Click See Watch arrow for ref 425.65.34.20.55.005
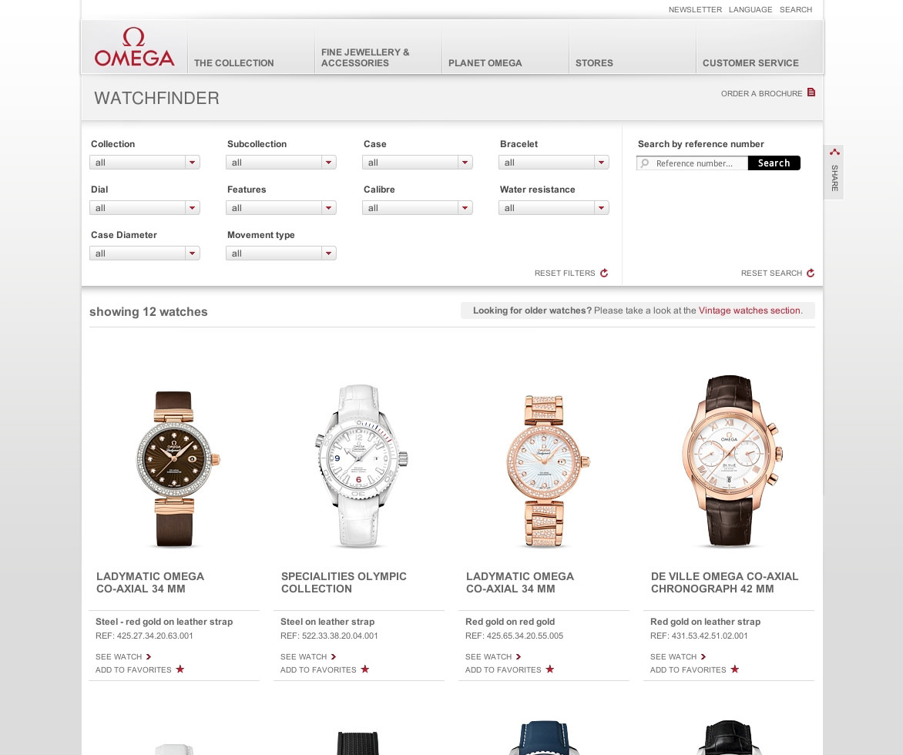The image size is (903, 755). [x=519, y=656]
